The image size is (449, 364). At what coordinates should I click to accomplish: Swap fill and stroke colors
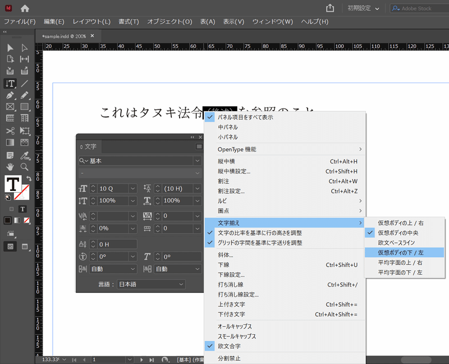tap(29, 178)
